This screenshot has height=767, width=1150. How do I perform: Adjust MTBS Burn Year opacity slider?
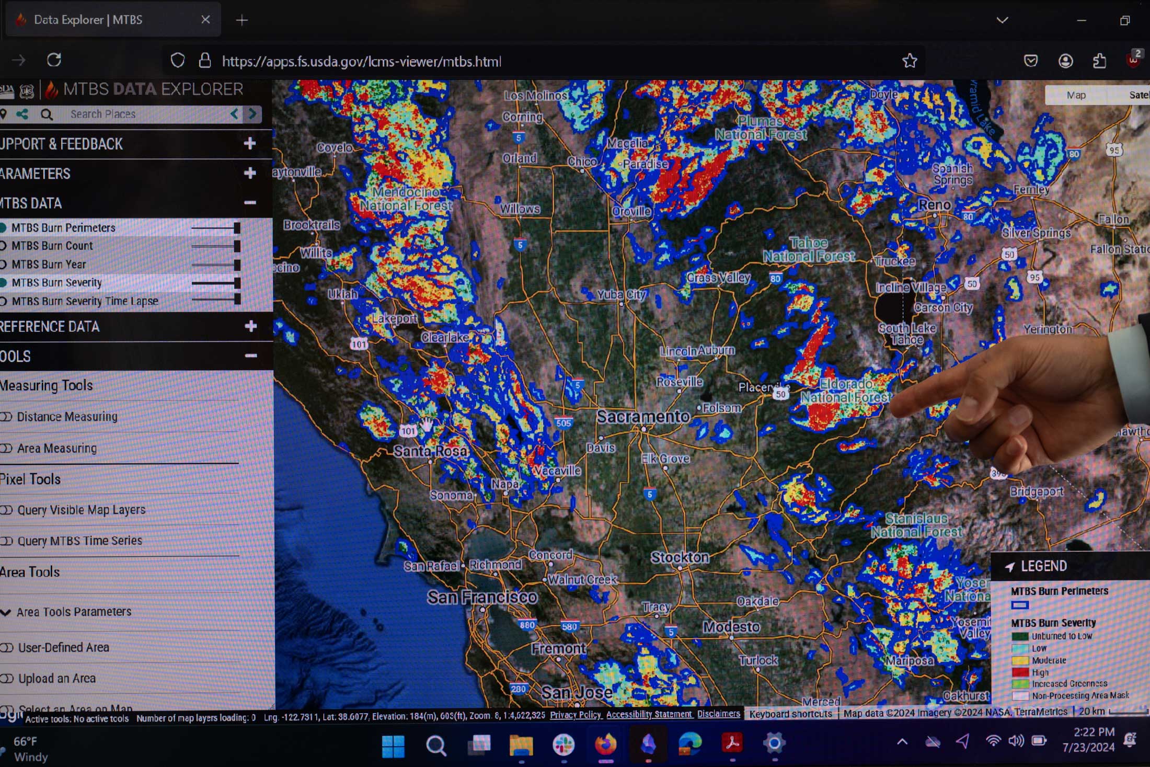pyautogui.click(x=236, y=265)
